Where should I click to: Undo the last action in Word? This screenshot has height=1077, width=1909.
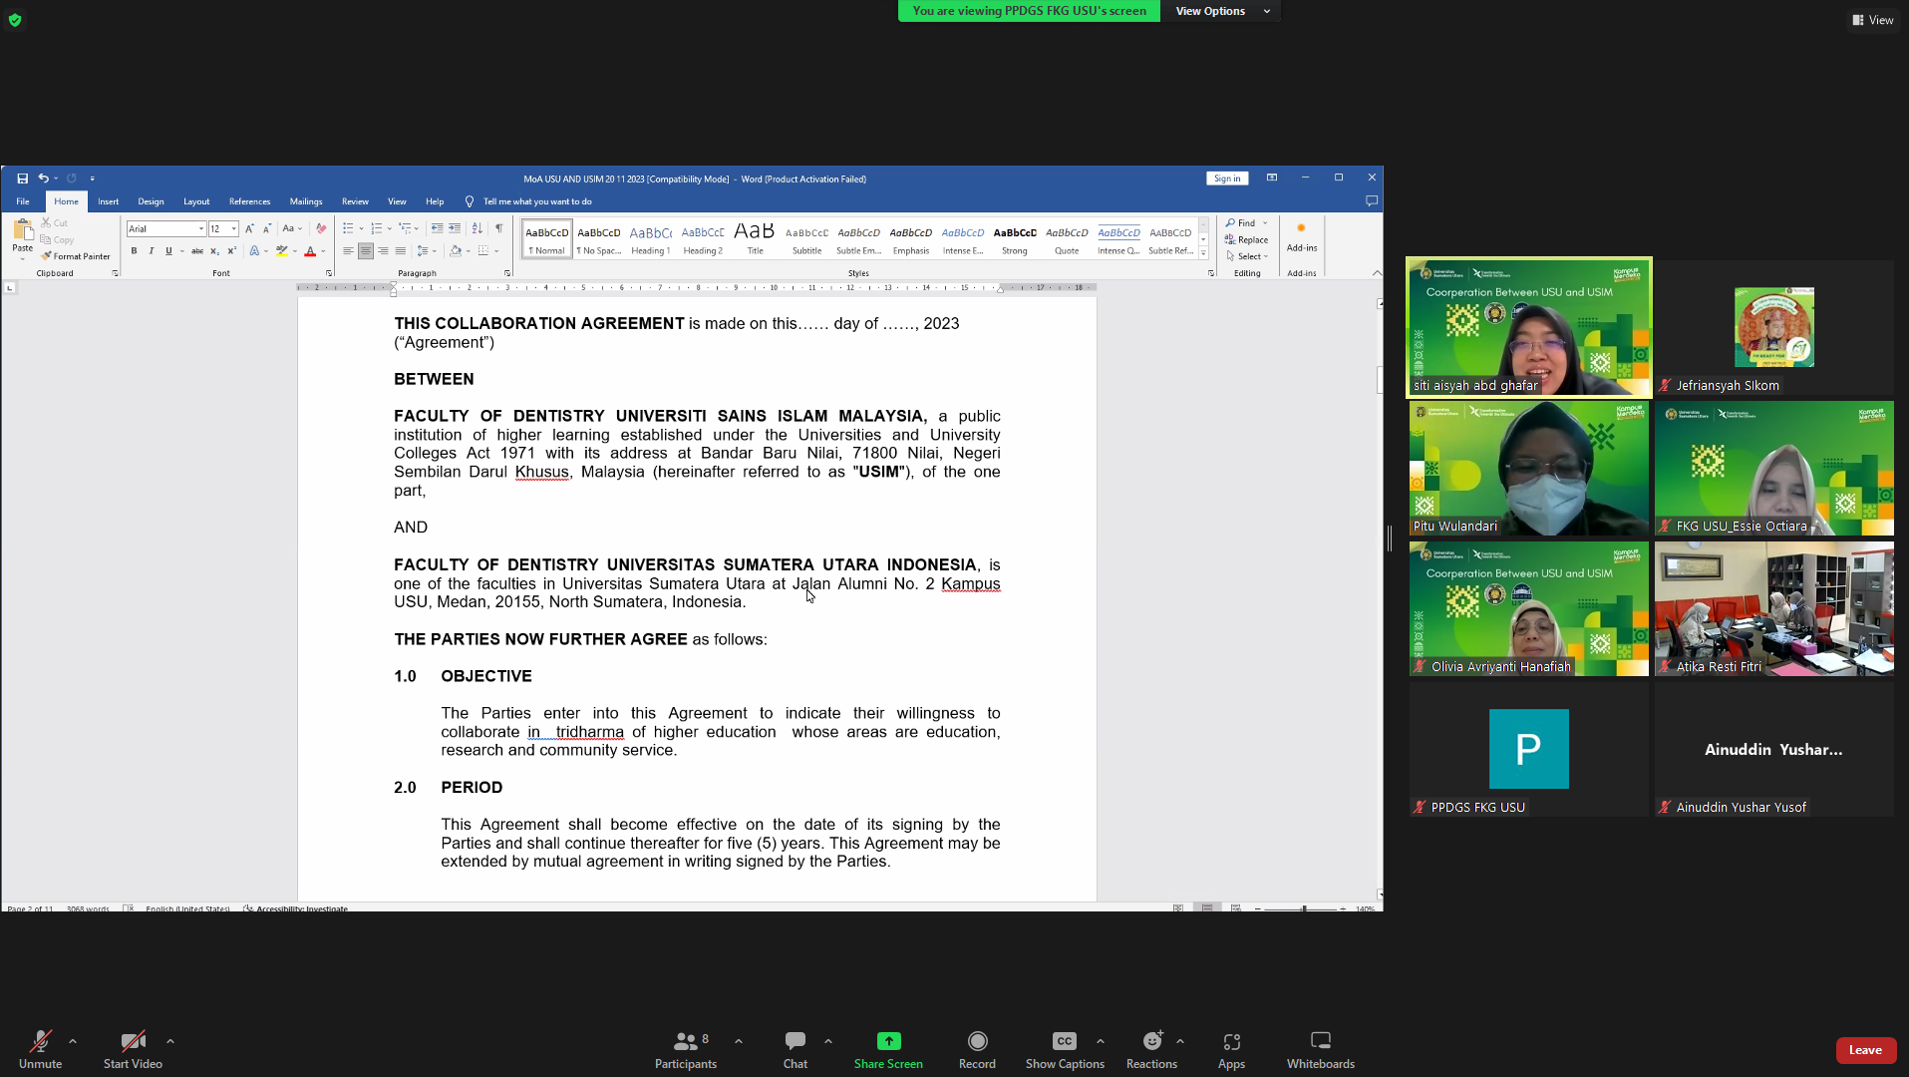(x=43, y=179)
